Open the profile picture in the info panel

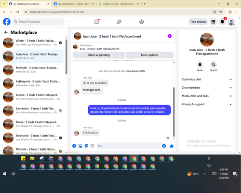[207, 40]
